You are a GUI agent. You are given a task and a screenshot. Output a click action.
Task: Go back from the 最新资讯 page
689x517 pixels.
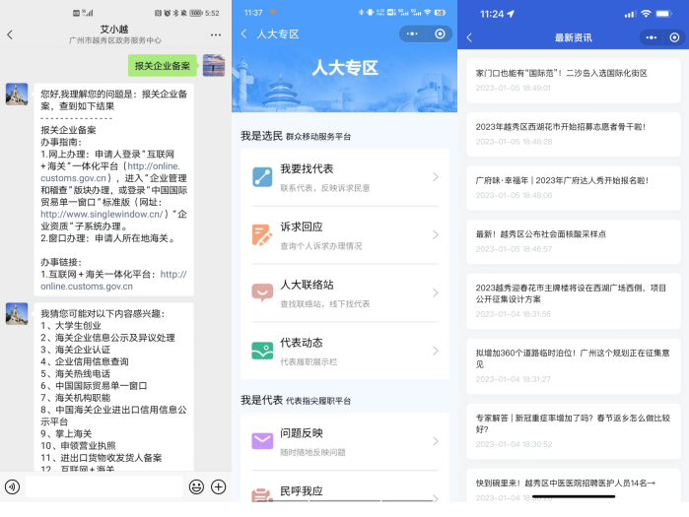469,37
